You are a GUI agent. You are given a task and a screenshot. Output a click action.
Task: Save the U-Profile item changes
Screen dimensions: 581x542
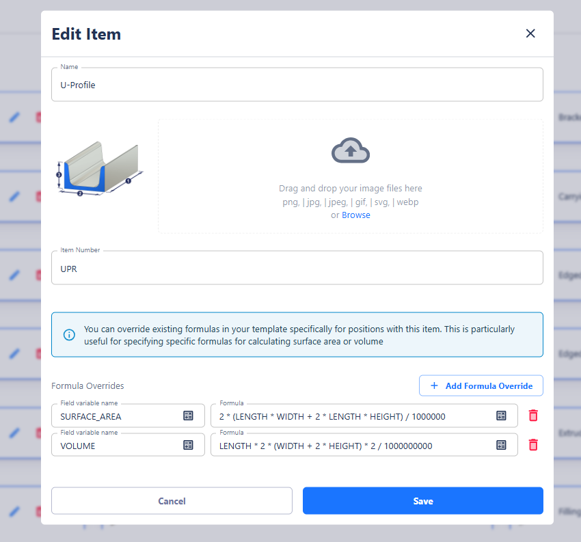coord(422,501)
